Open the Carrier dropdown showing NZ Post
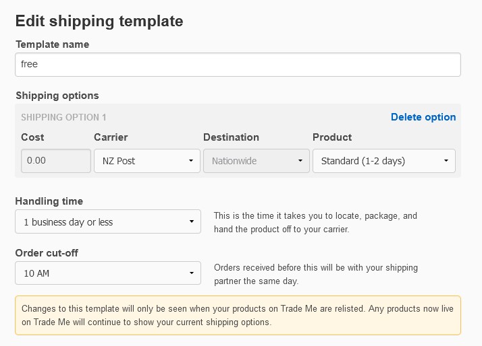 pyautogui.click(x=146, y=161)
